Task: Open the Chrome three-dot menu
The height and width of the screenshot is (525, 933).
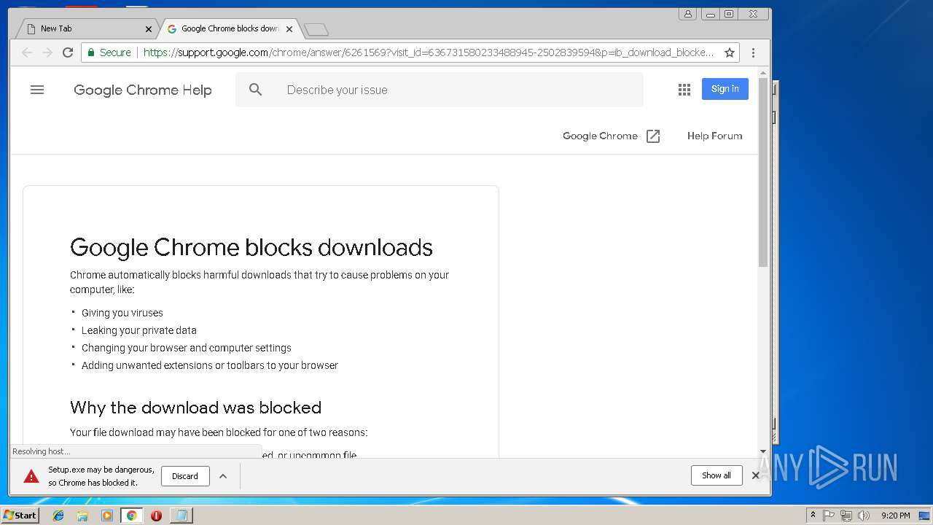Action: (x=754, y=52)
